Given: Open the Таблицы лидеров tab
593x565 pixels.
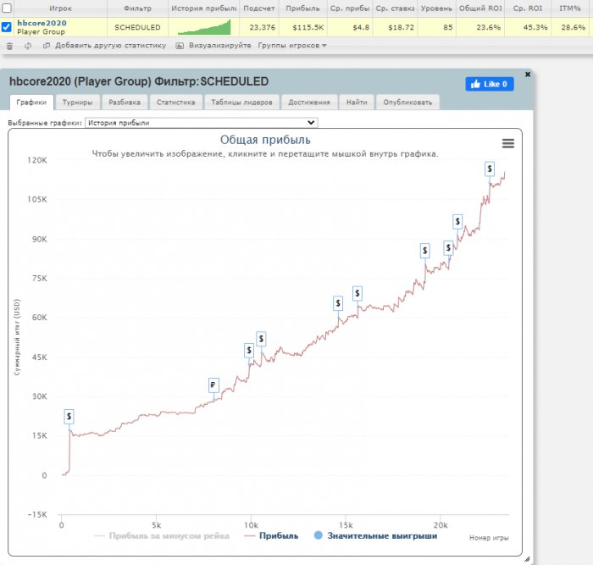Looking at the screenshot, I should tap(242, 102).
